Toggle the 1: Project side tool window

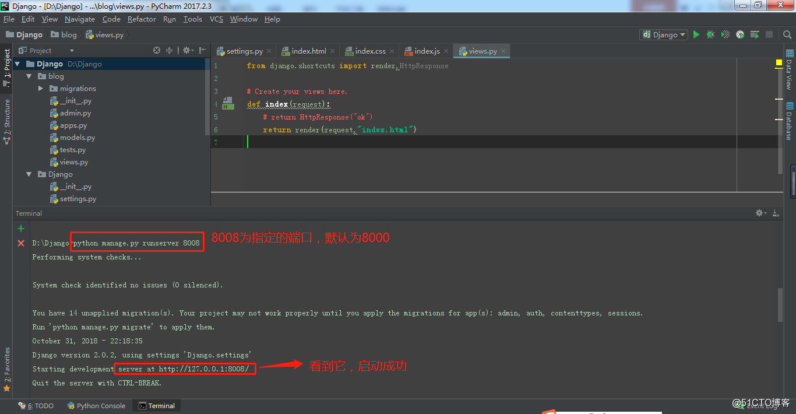[7, 68]
